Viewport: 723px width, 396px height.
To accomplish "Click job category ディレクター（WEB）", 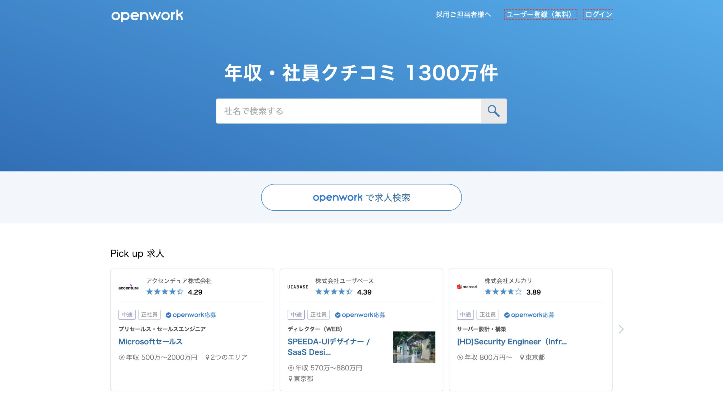I will 315,329.
